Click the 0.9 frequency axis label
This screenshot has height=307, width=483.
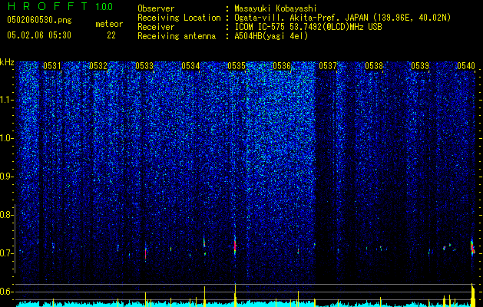tap(7, 177)
